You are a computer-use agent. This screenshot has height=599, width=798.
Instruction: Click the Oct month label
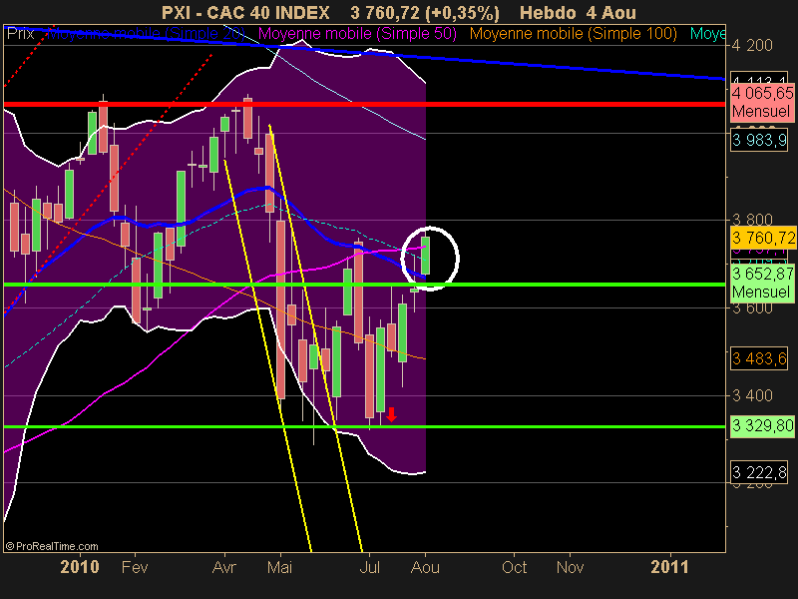[x=514, y=567]
